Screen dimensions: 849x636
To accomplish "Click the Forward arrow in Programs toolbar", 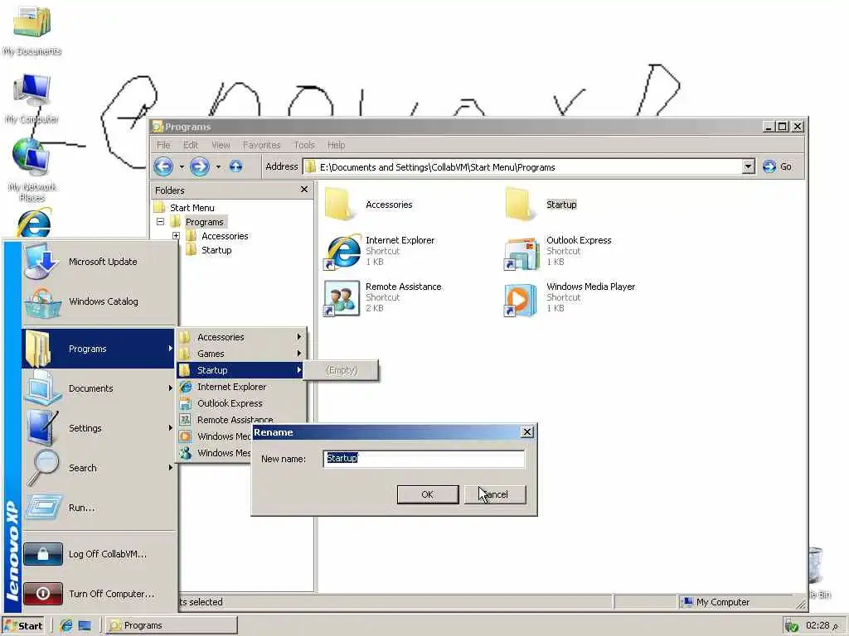I will point(200,166).
